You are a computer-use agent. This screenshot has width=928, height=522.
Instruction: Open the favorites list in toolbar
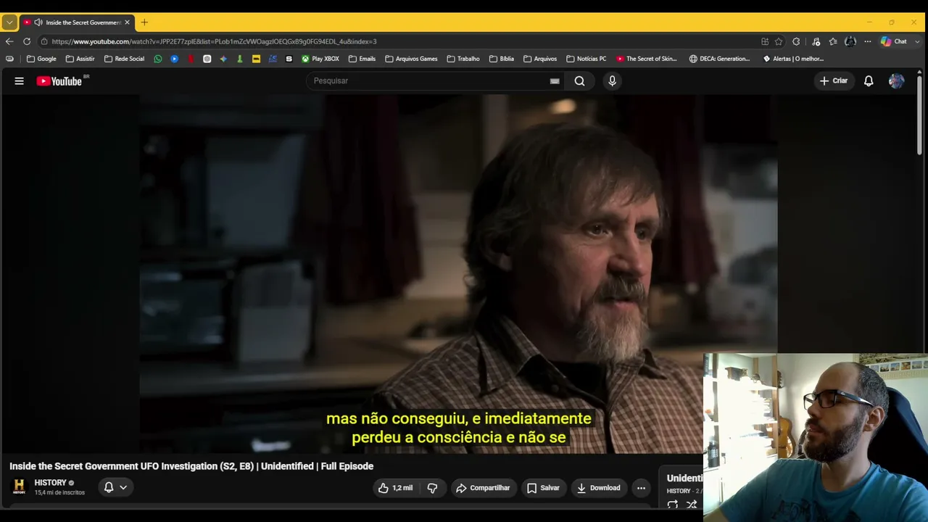point(833,41)
